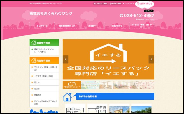This screenshot has width=184, height=114.
Task: Click the main イエする leaseback banner
Action: 108,59
